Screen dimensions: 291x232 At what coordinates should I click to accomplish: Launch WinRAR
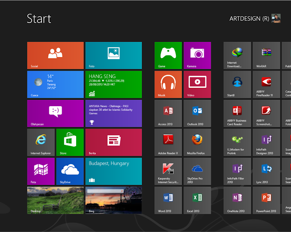[x=266, y=55]
